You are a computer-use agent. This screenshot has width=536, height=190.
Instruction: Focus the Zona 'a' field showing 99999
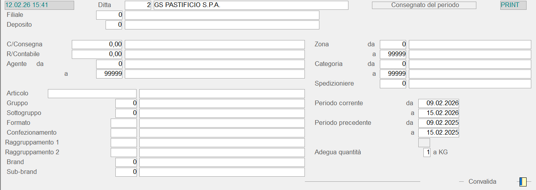click(393, 54)
